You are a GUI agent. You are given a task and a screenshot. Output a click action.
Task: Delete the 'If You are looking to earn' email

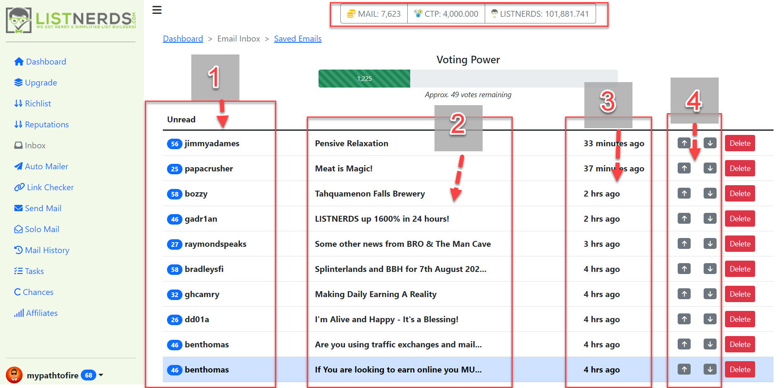pos(740,370)
